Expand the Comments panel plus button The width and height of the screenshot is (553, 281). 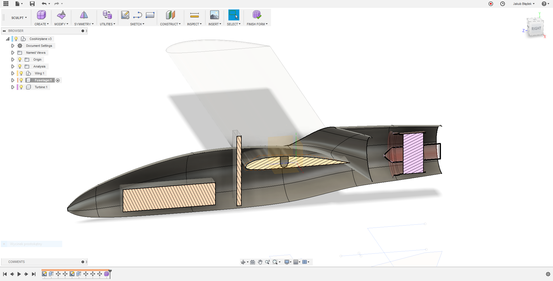[x=83, y=262]
